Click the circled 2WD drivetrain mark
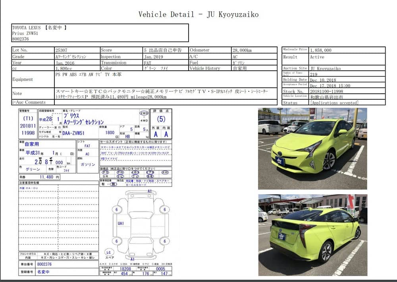Screen dimensions: 397x282 [x=144, y=113]
